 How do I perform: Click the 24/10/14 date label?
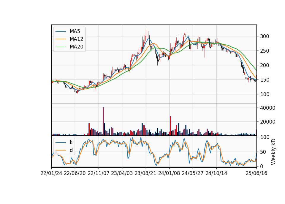216,173
